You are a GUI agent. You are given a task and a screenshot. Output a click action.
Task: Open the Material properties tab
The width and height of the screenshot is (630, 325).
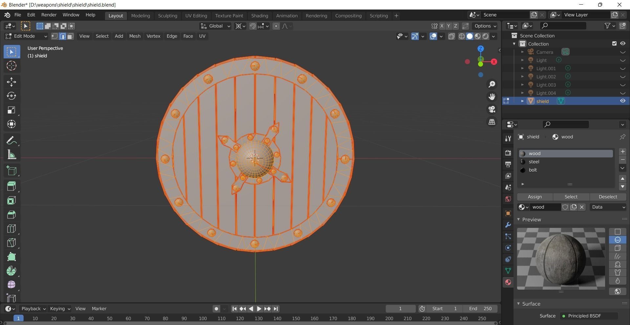(x=508, y=282)
